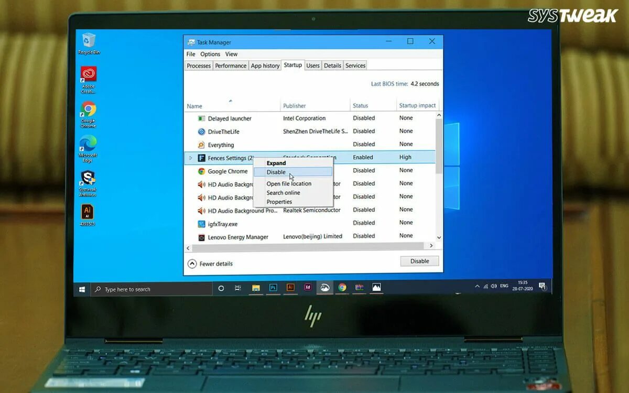
Task: Open Adobe XD from the taskbar
Action: (308, 288)
